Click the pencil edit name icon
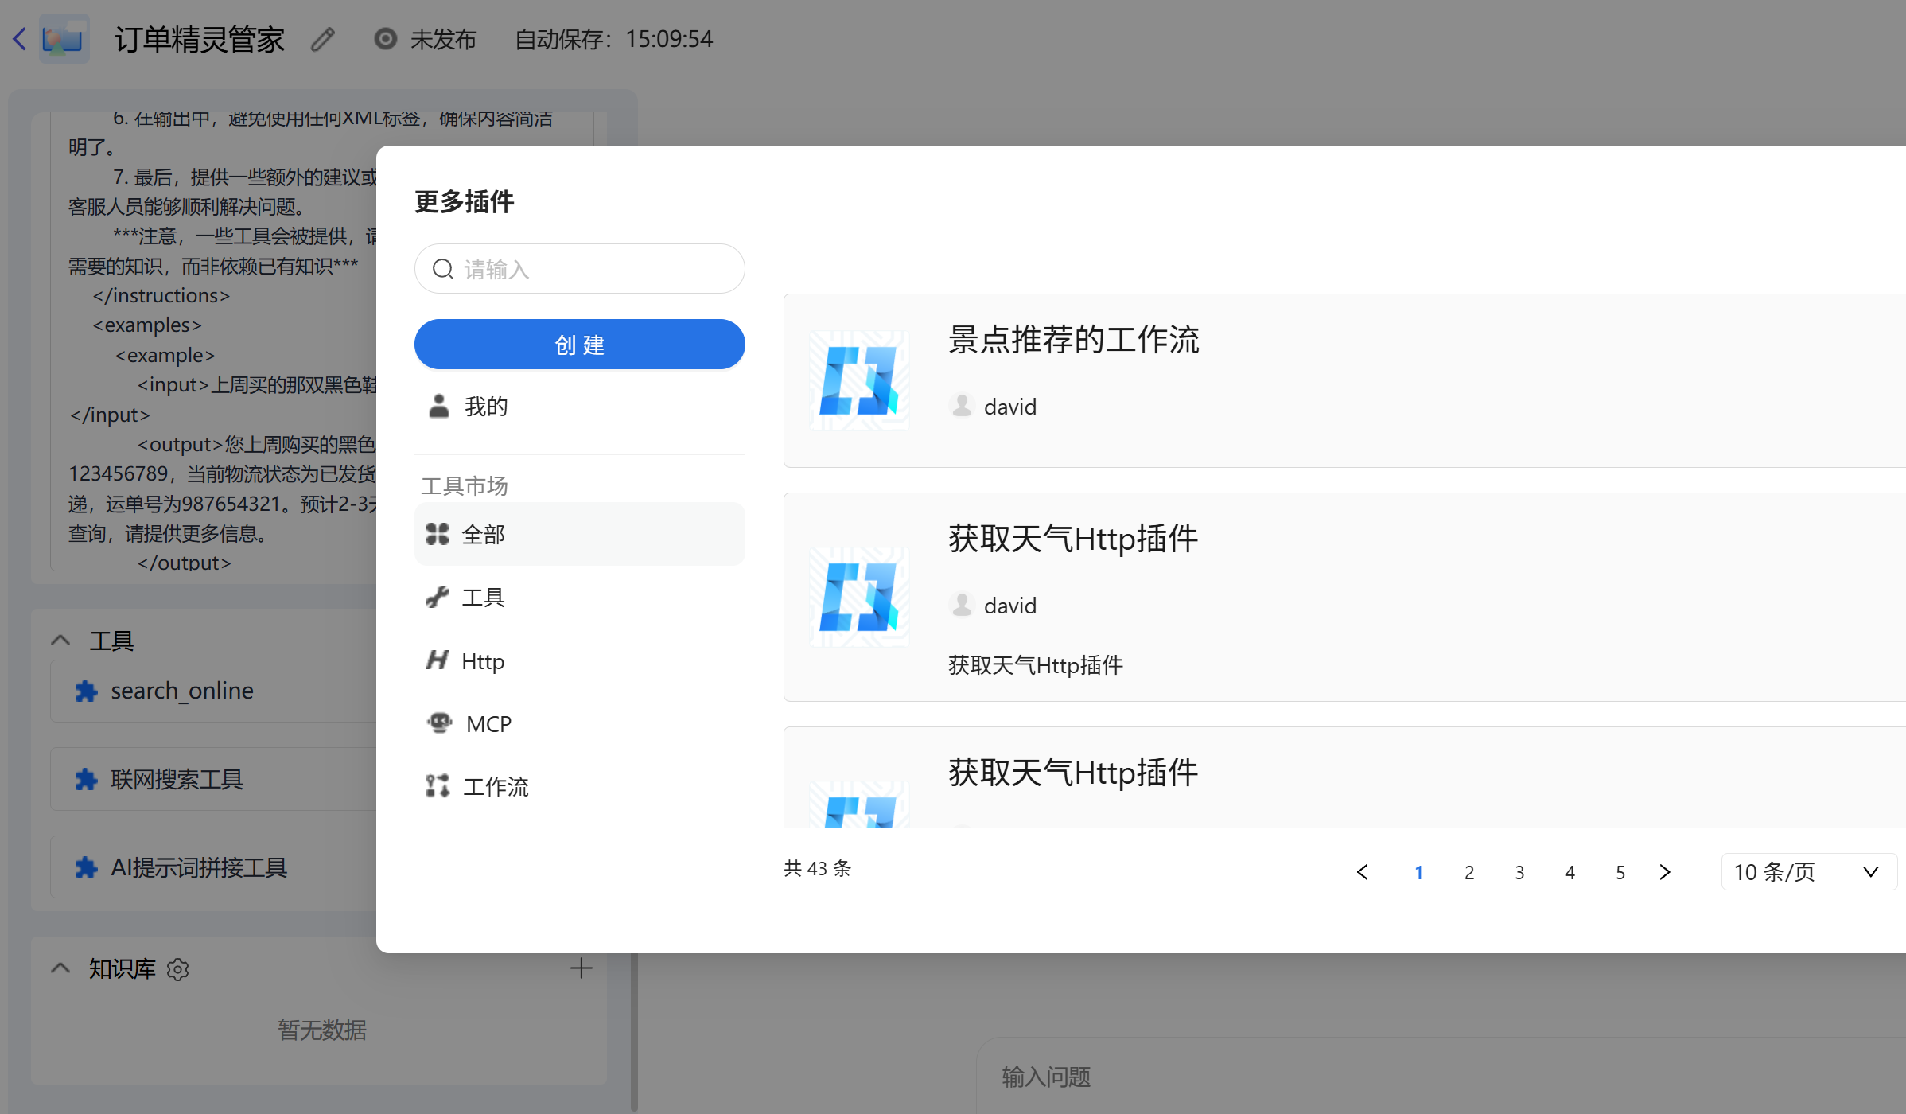This screenshot has height=1114, width=1906. point(323,39)
